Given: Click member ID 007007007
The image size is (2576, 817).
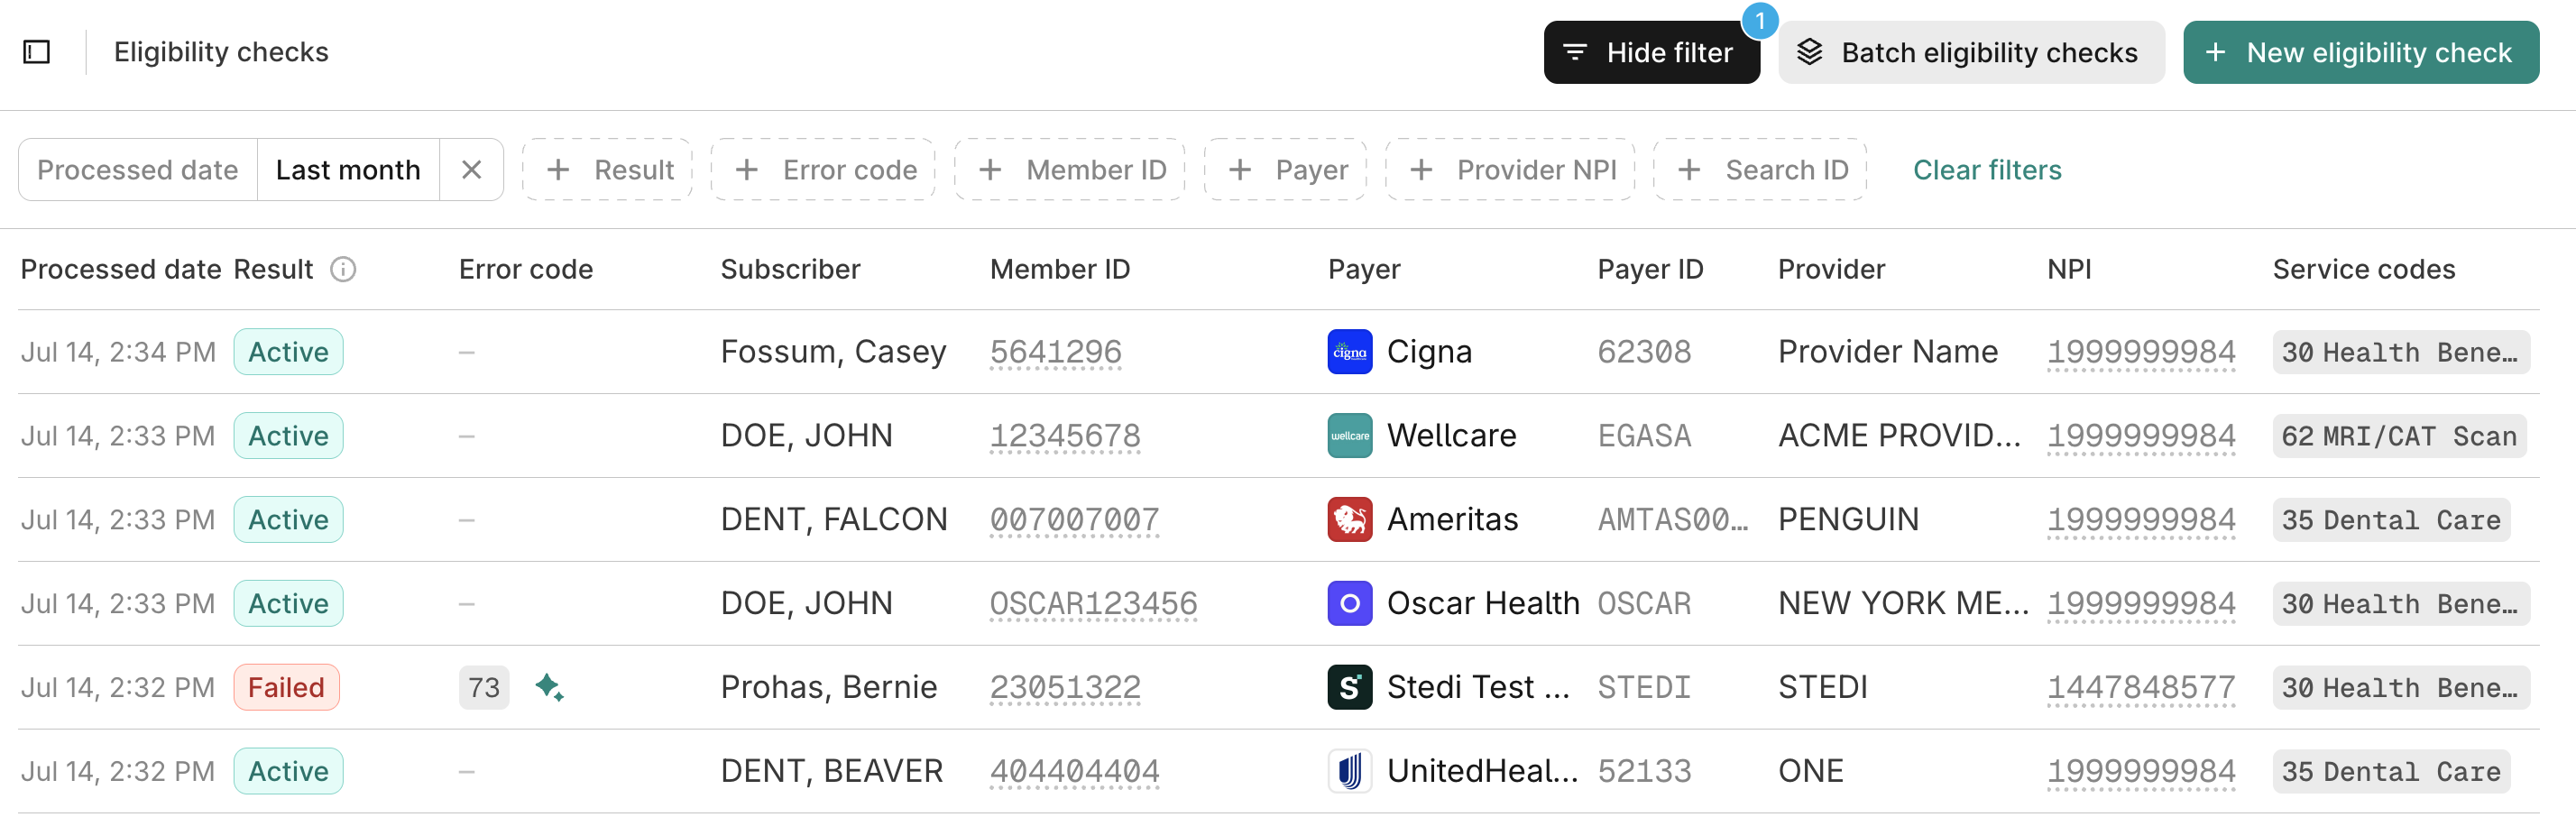Looking at the screenshot, I should tap(1074, 520).
